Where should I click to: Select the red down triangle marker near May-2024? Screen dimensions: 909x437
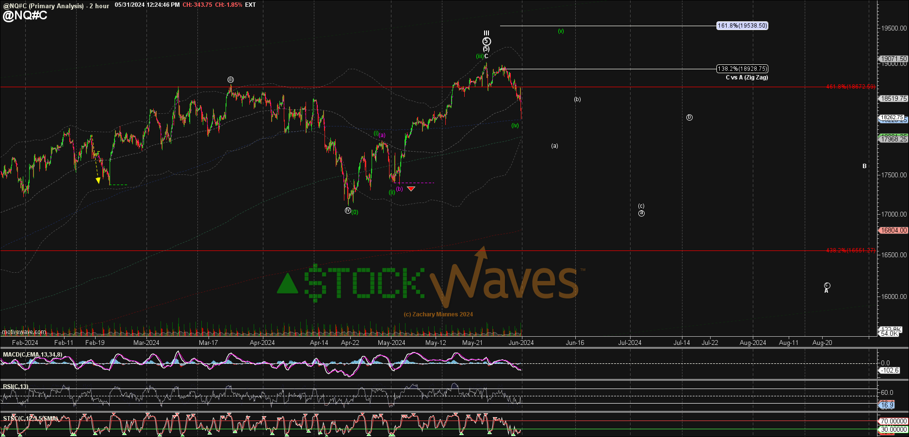pyautogui.click(x=411, y=188)
